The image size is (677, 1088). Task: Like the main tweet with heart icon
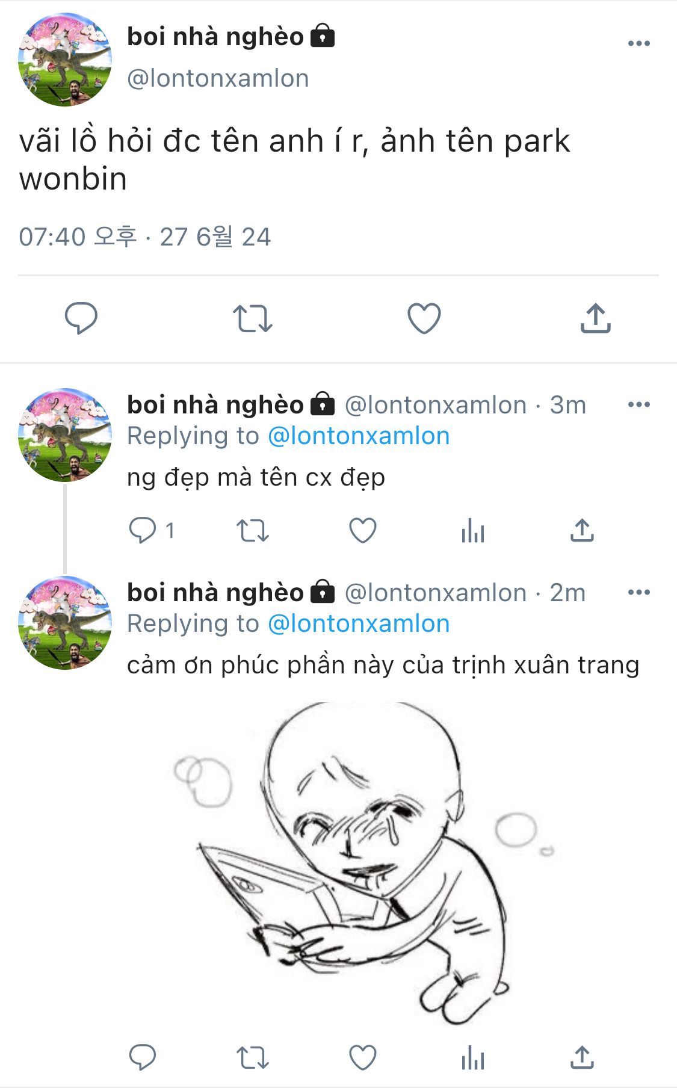(x=424, y=318)
